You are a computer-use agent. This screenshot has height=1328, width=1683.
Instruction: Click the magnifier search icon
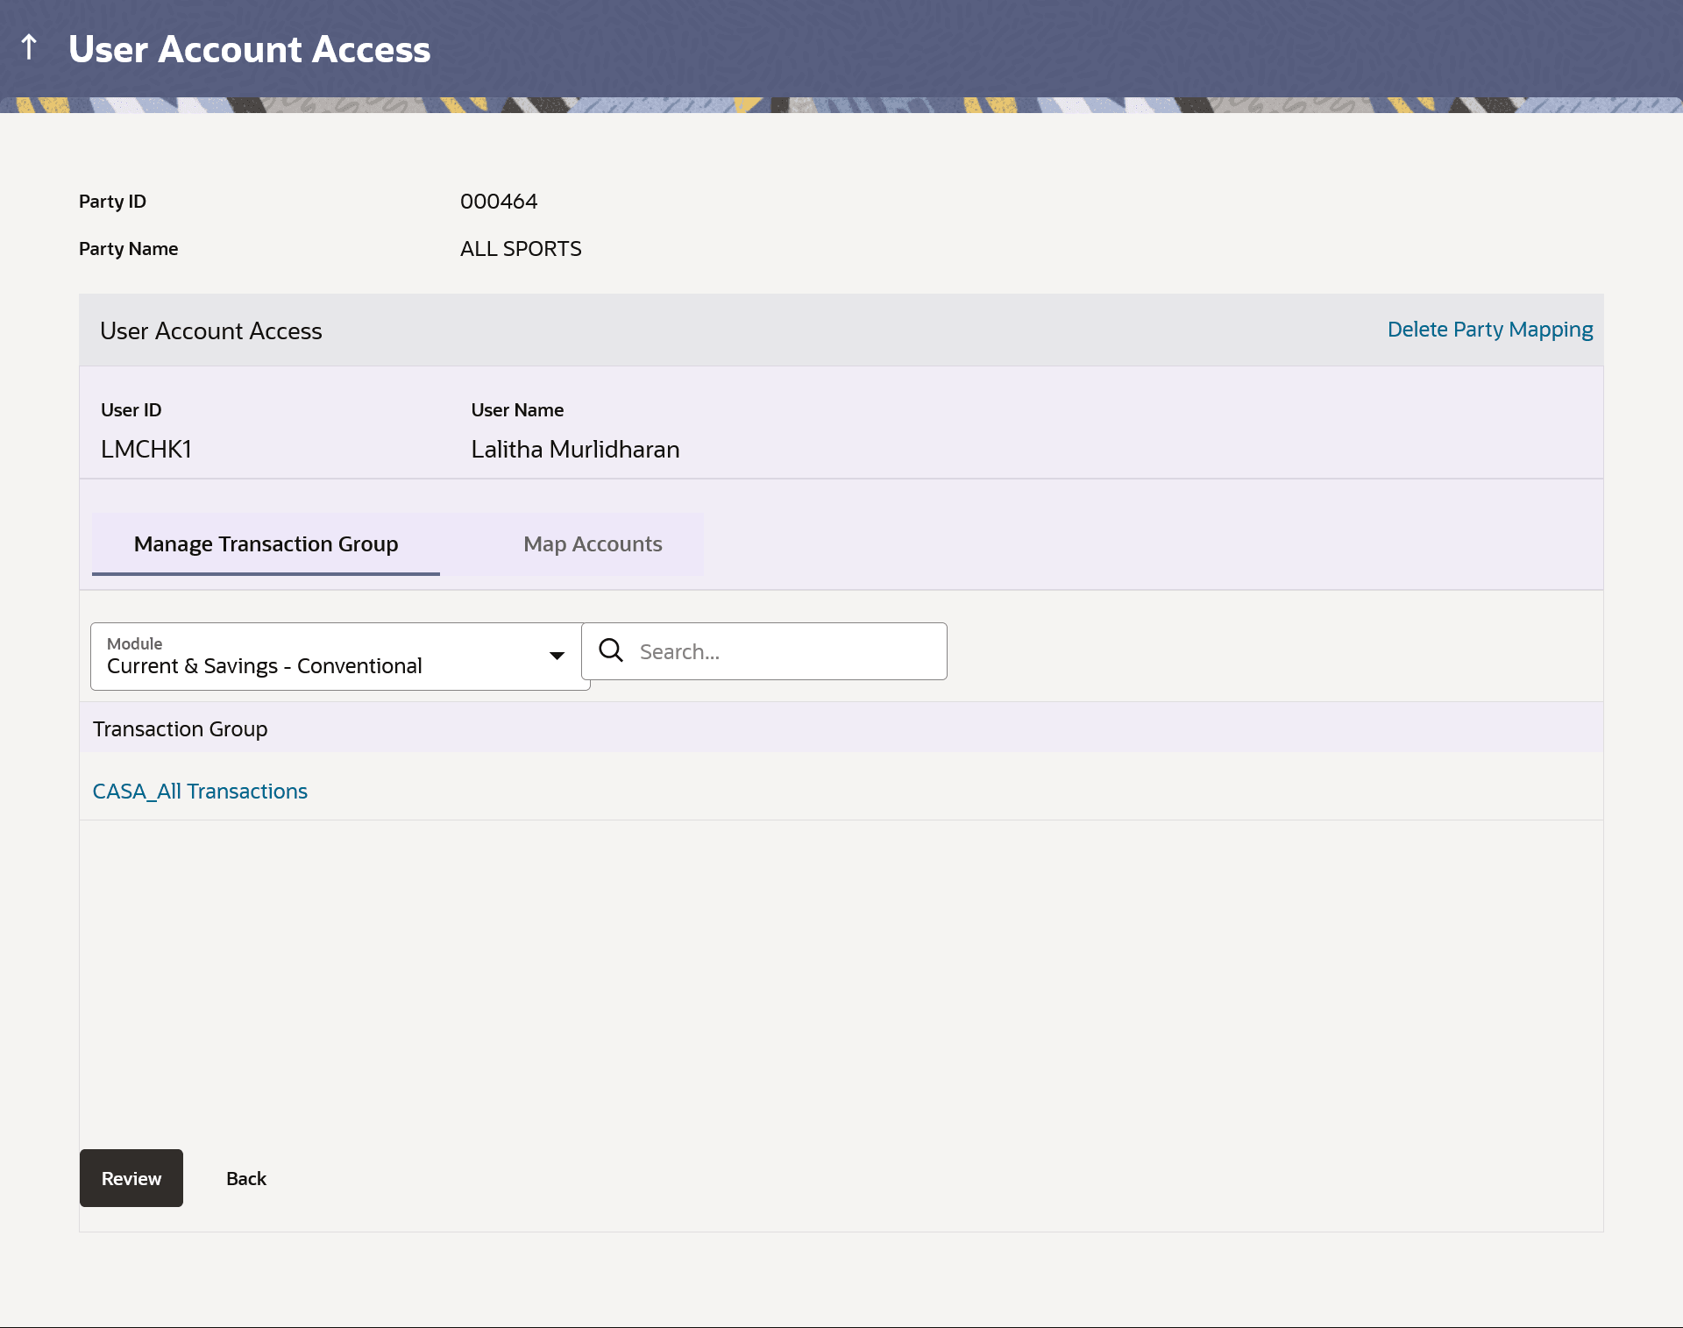click(611, 650)
